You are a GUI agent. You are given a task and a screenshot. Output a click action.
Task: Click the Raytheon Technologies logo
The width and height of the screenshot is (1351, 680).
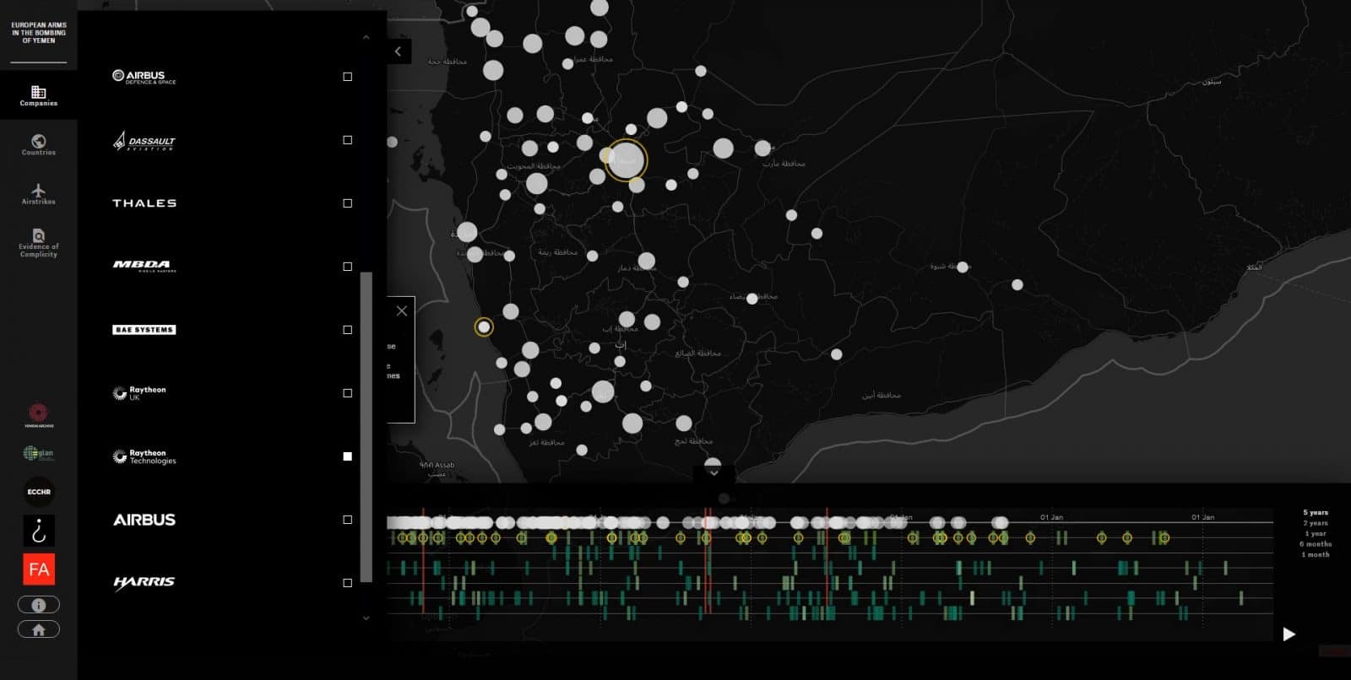(x=144, y=456)
